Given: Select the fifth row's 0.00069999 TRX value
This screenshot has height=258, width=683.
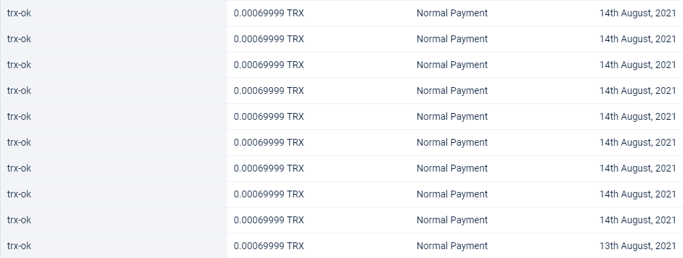Looking at the screenshot, I should point(269,116).
